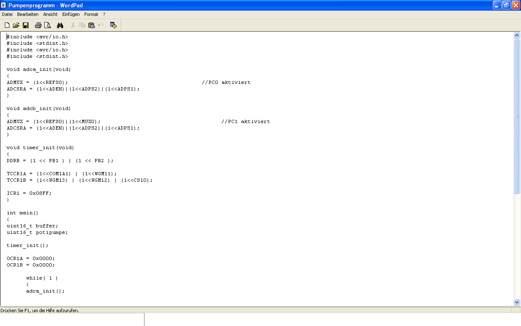Click the scrollbar down arrow
The width and height of the screenshot is (521, 326).
[517, 302]
